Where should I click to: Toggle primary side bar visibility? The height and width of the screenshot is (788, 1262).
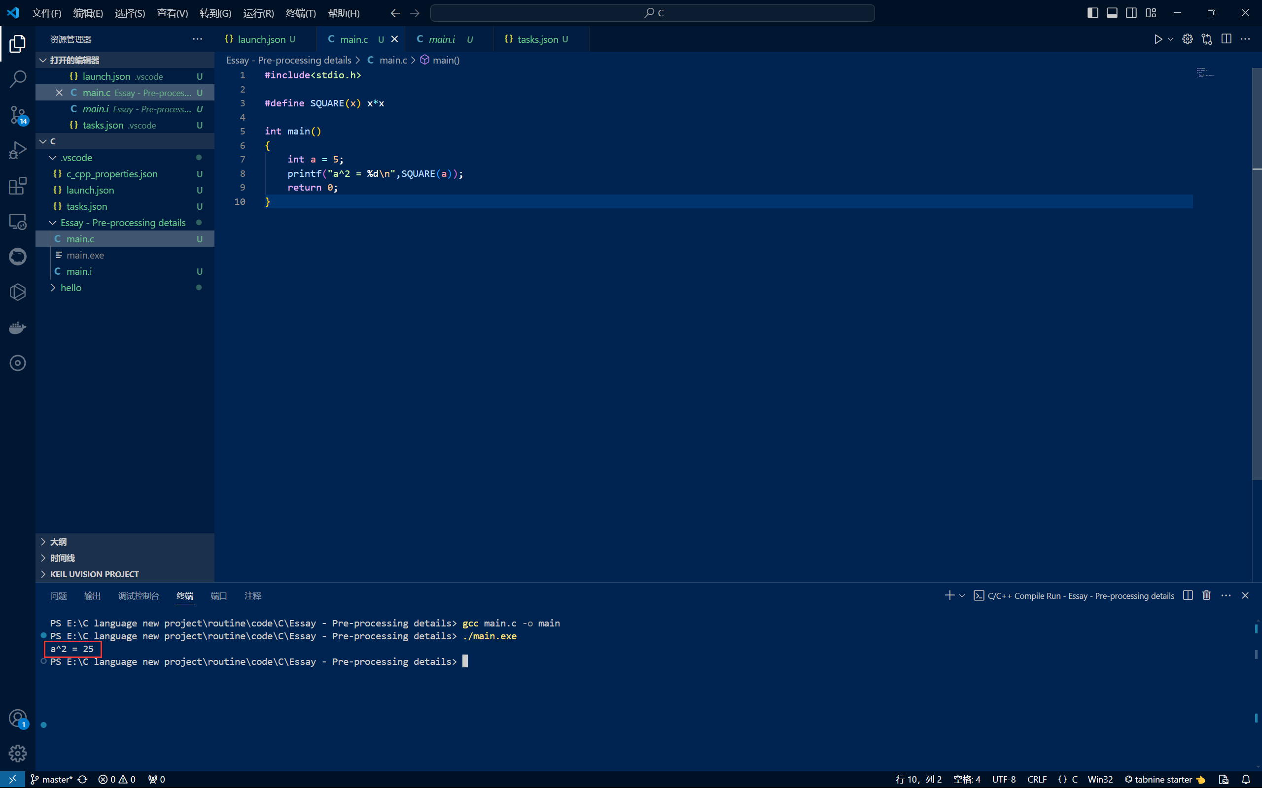1092,13
